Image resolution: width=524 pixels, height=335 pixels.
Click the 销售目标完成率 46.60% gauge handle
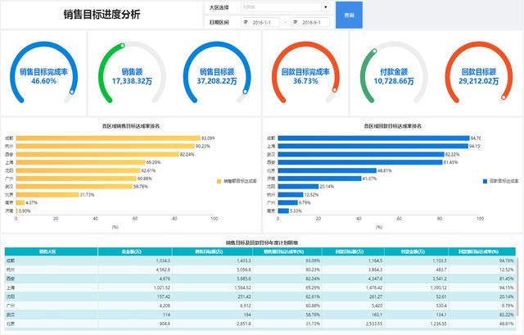(72, 92)
